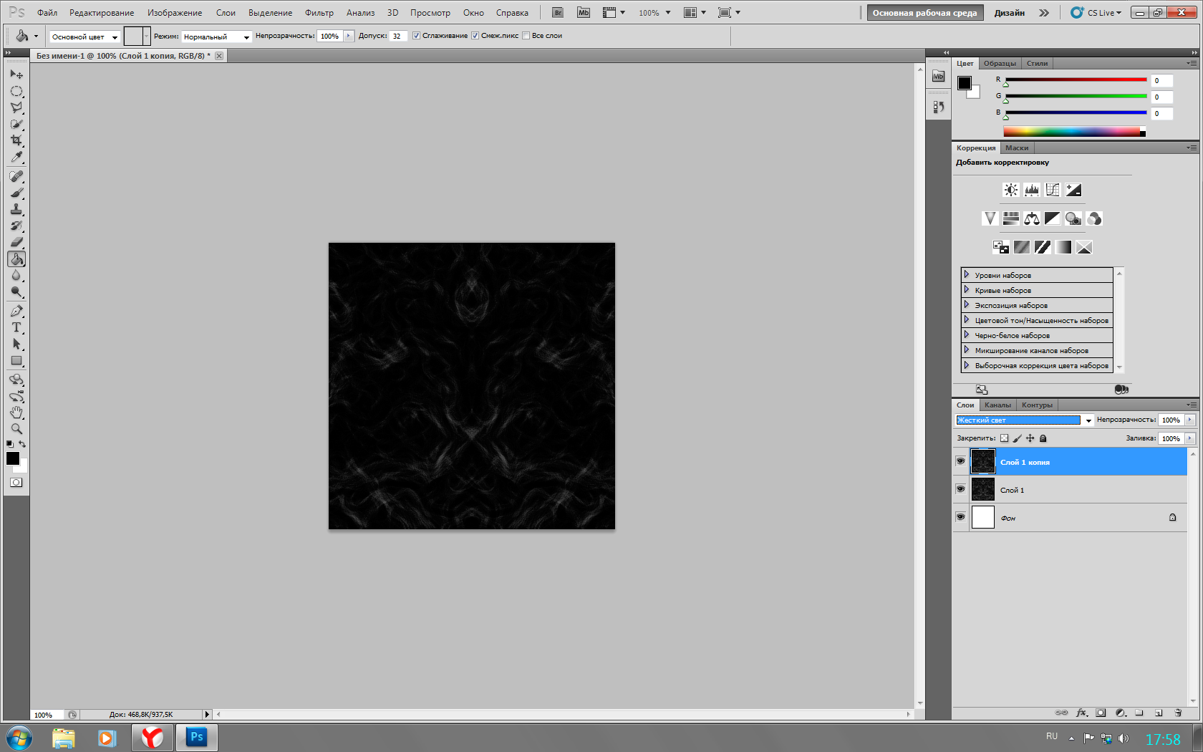Viewport: 1203px width, 752px height.
Task: Open the Windows Start menu
Action: pos(19,737)
